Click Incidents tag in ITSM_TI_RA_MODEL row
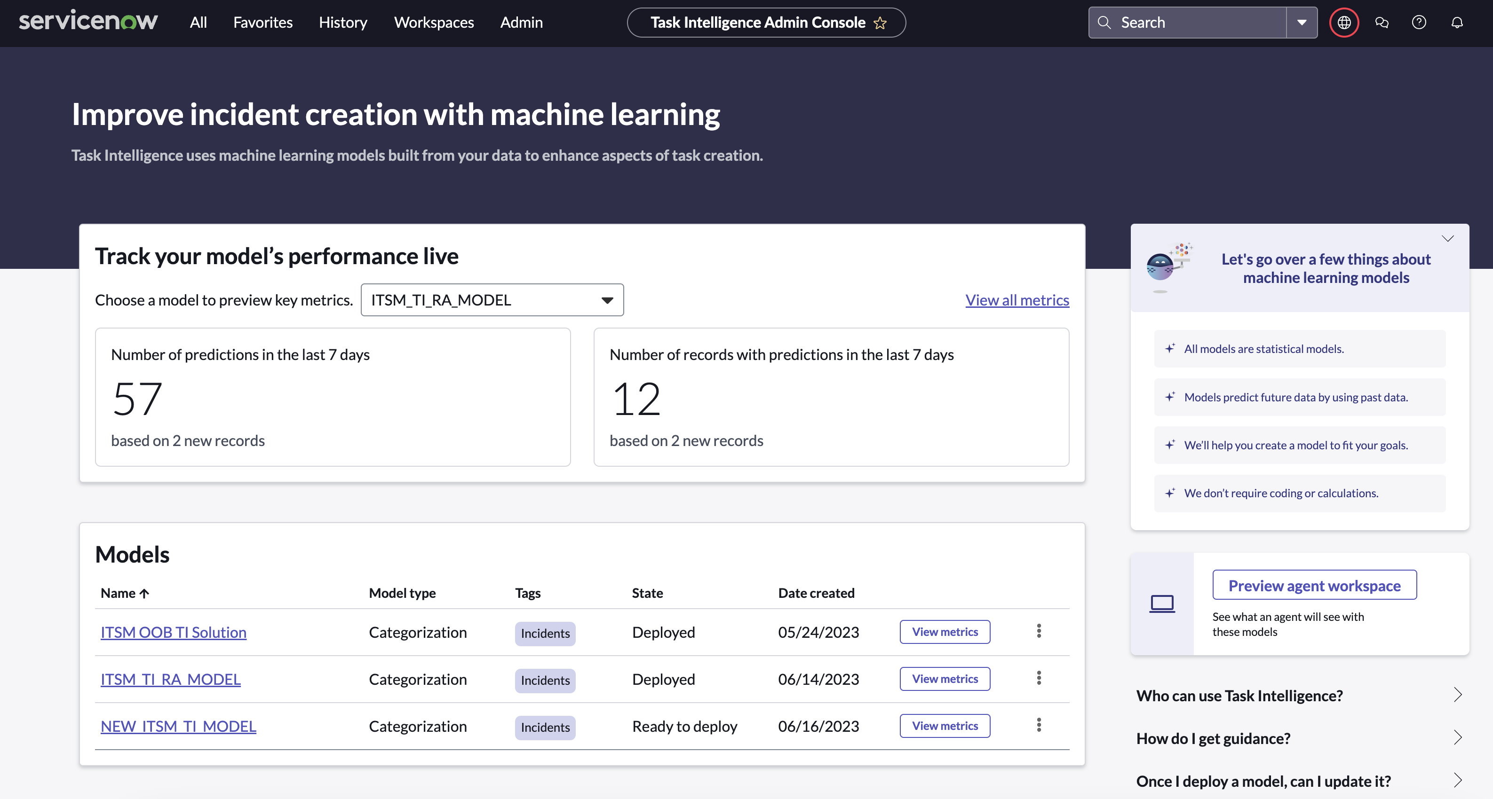The height and width of the screenshot is (799, 1493). (545, 680)
